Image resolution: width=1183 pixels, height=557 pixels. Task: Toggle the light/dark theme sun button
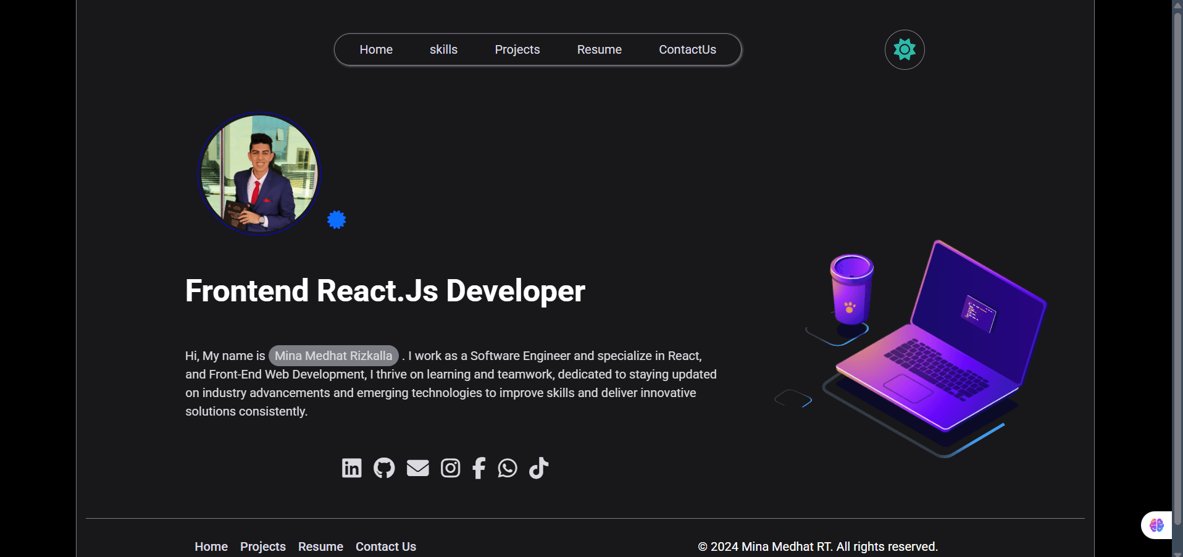905,49
